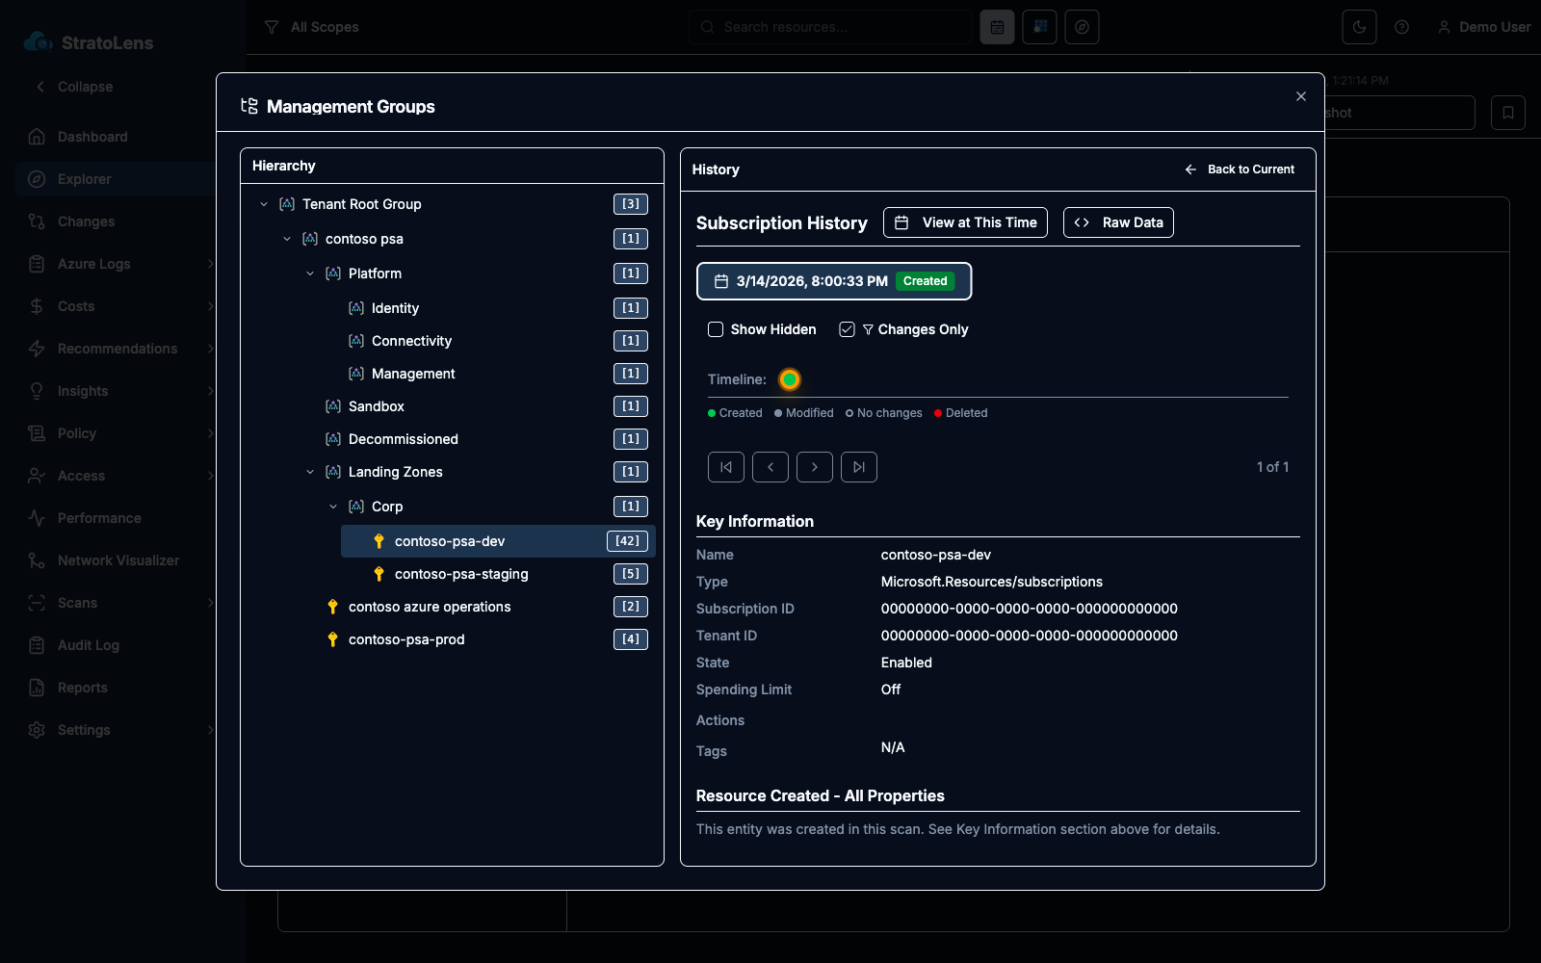The image size is (1541, 963).
Task: Click the [42] count badge
Action: tap(627, 541)
